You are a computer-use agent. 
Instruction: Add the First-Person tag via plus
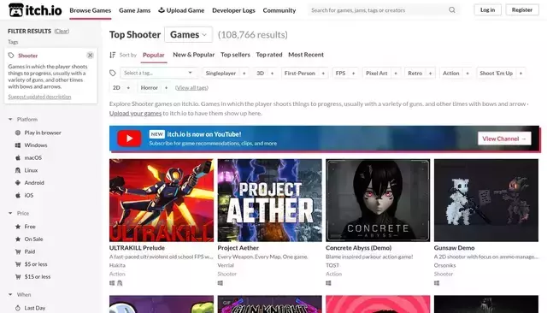click(323, 73)
